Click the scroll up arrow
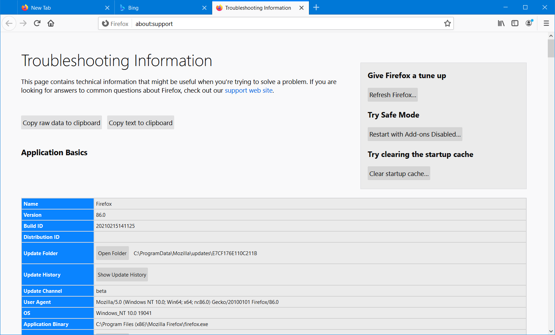Viewport: 555px width, 335px height. [551, 36]
